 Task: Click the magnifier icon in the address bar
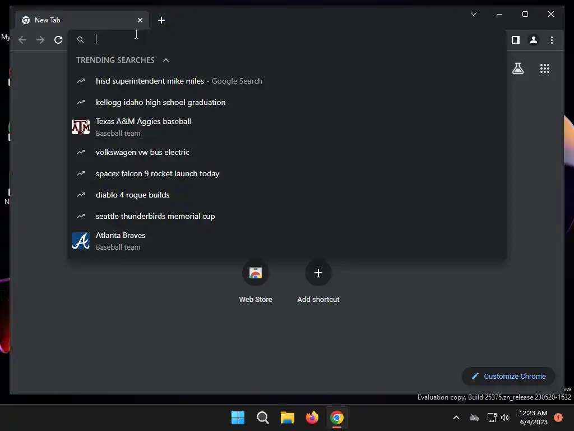pyautogui.click(x=81, y=40)
